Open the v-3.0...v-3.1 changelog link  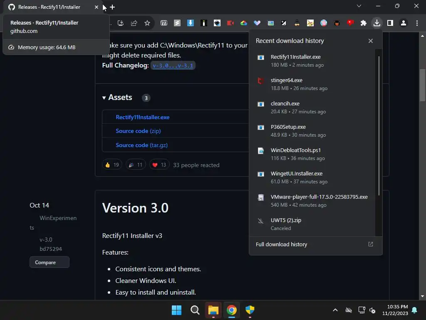pos(173,65)
